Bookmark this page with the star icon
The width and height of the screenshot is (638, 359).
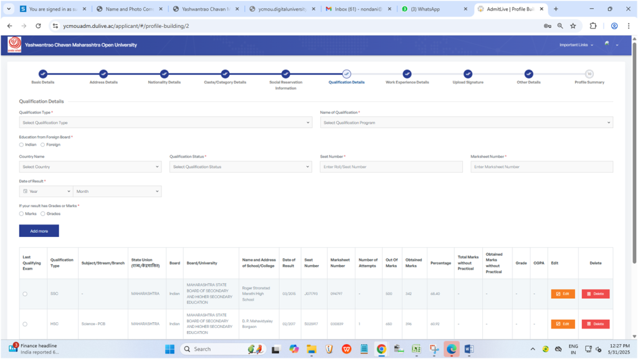click(x=573, y=26)
